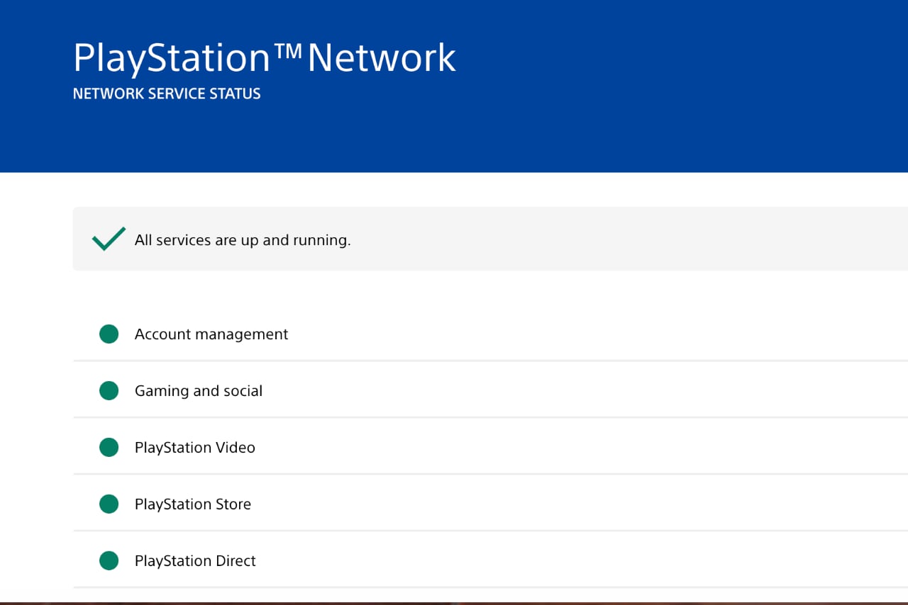
Task: Click the All services are up and running message
Action: [x=243, y=240]
